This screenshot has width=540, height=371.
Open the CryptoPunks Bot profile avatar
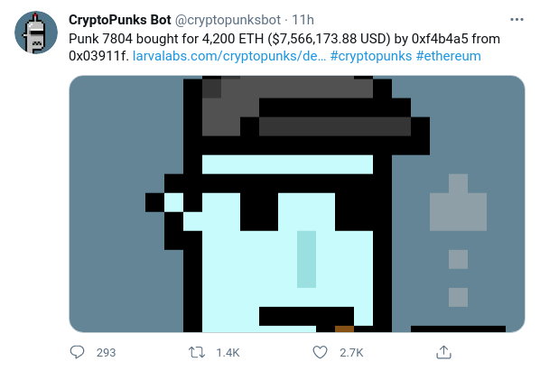36,32
